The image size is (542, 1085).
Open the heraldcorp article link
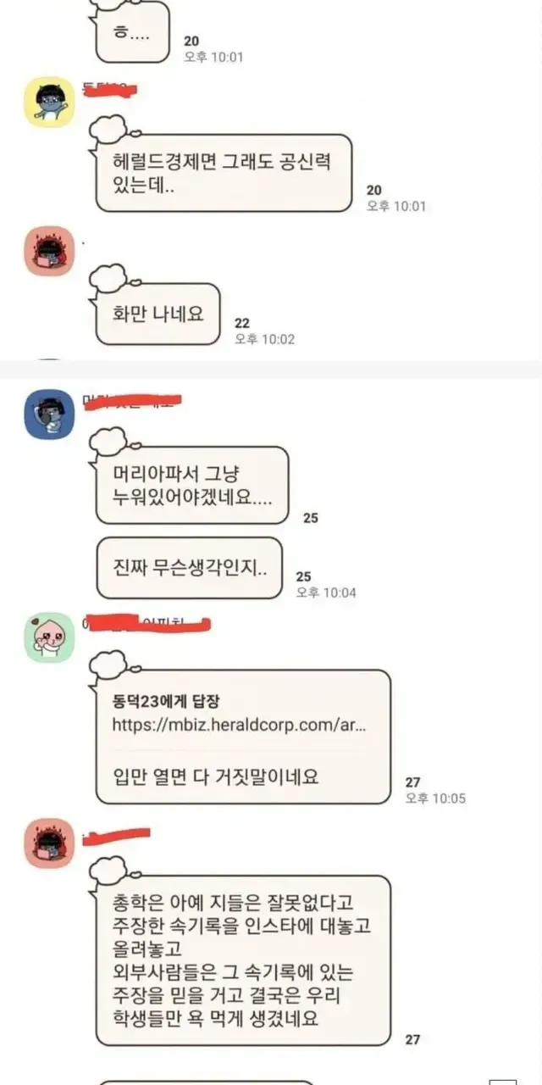pyautogui.click(x=239, y=726)
